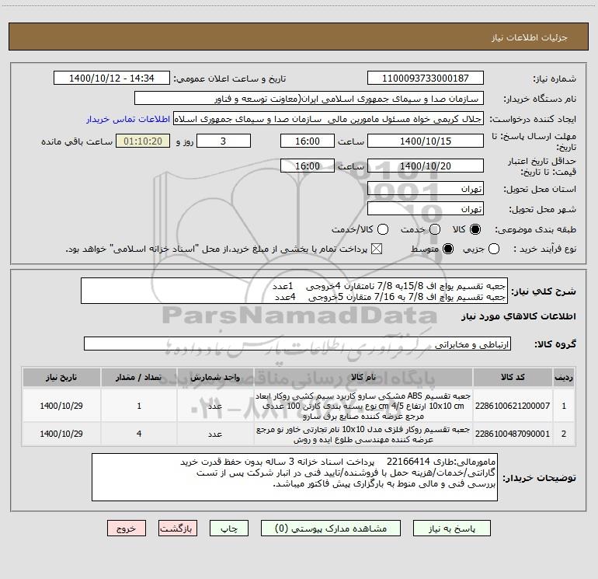Click the price validity date 1400/10/20
This screenshot has width=598, height=579.
click(x=426, y=166)
